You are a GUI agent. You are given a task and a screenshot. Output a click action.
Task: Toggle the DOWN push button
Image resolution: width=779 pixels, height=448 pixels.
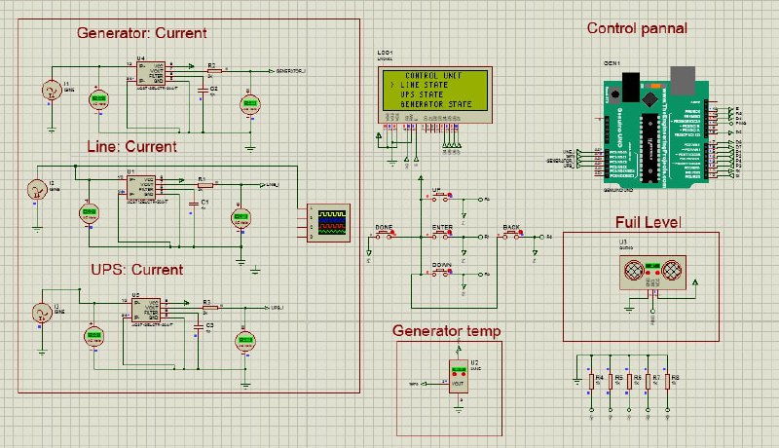coord(440,272)
